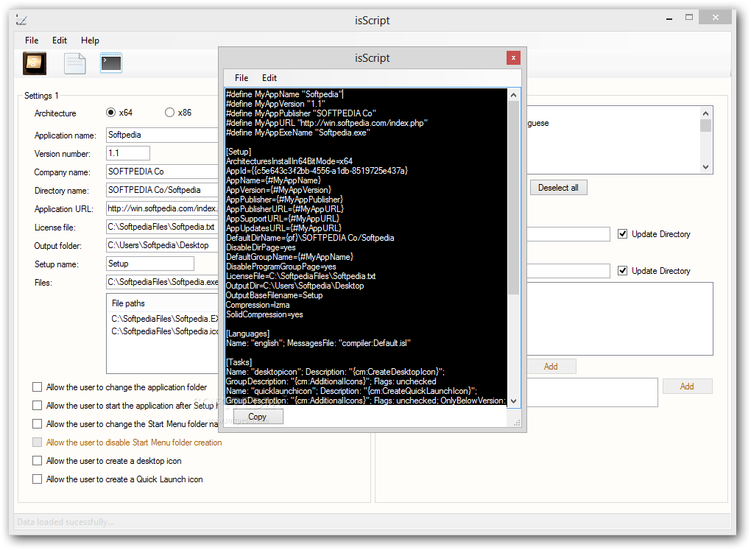Click the Application URL field

[163, 208]
